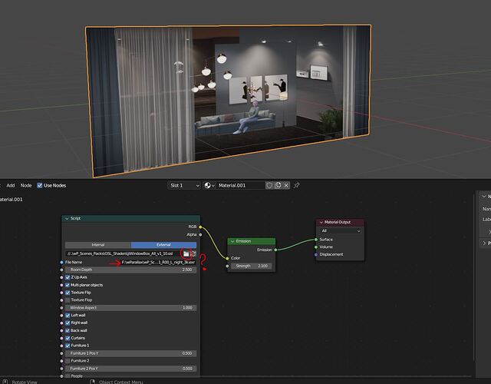Image resolution: width=491 pixels, height=384 pixels.
Task: Toggle the Z Up Axis checkbox
Action: 68,277
